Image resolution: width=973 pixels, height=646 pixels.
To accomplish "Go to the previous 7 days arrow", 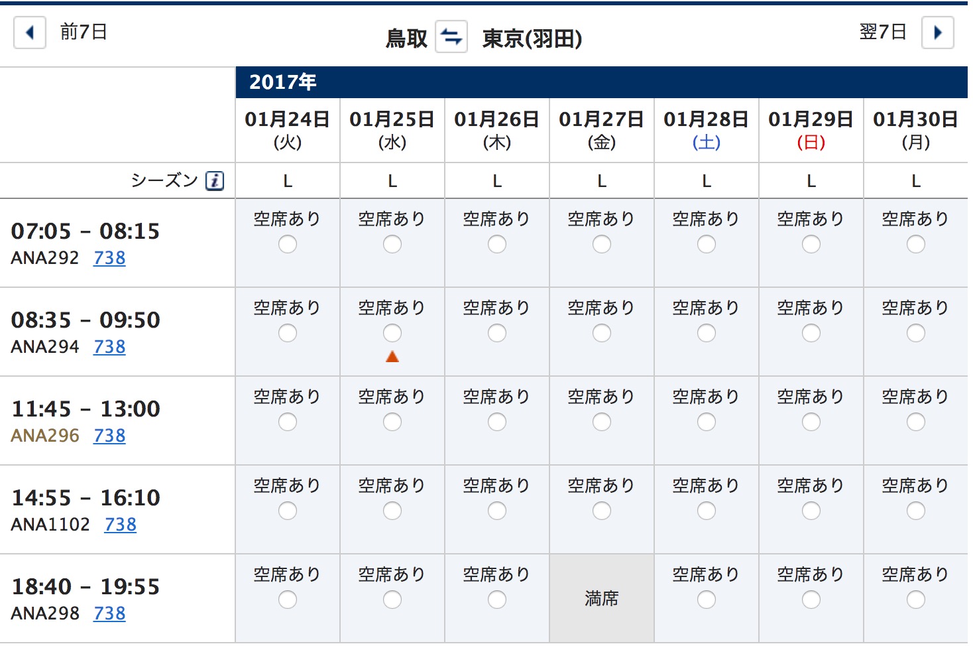I will coord(30,32).
